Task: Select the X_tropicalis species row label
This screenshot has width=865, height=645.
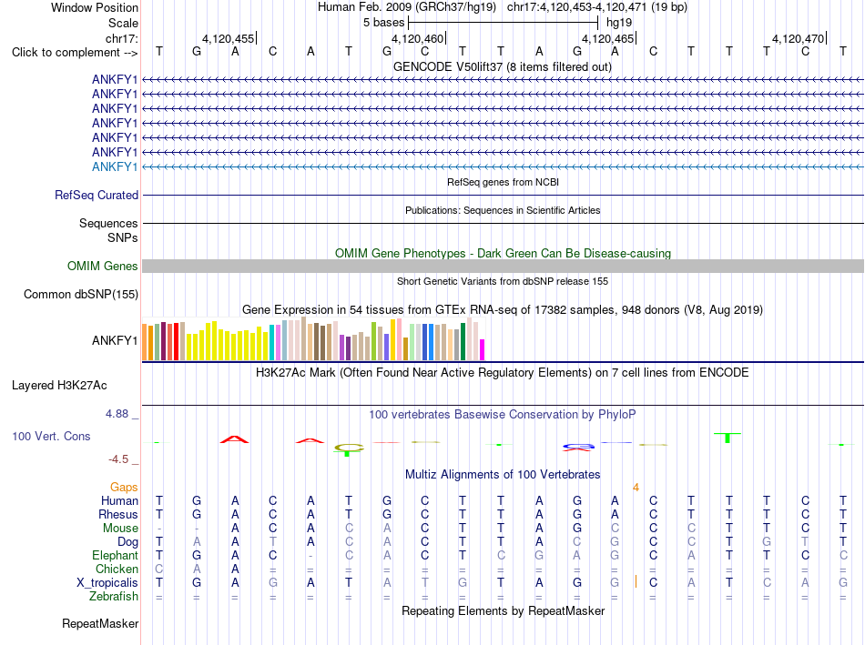Action: tap(107, 583)
